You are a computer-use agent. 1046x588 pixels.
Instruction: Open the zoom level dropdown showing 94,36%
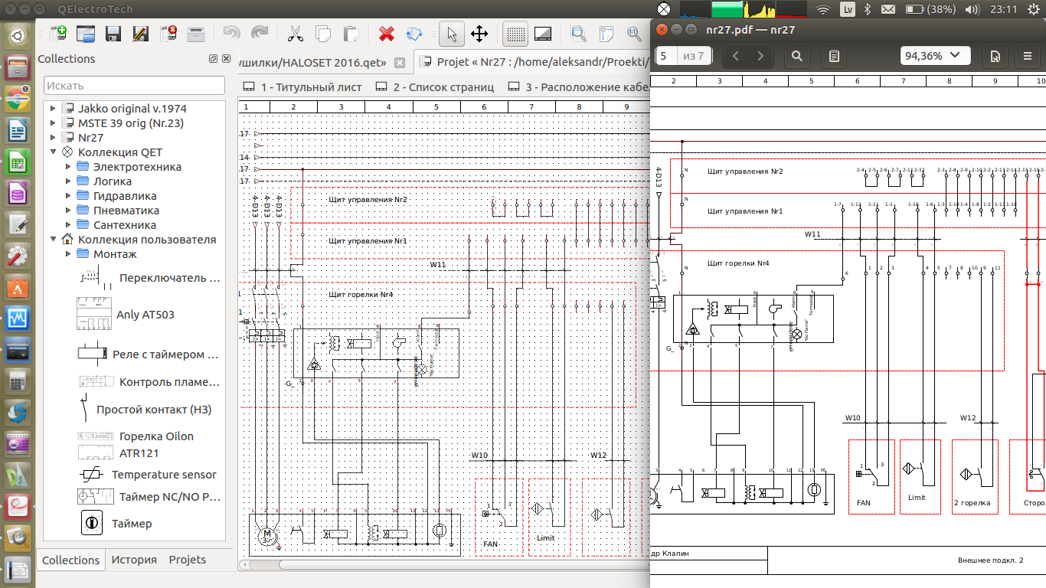click(935, 55)
